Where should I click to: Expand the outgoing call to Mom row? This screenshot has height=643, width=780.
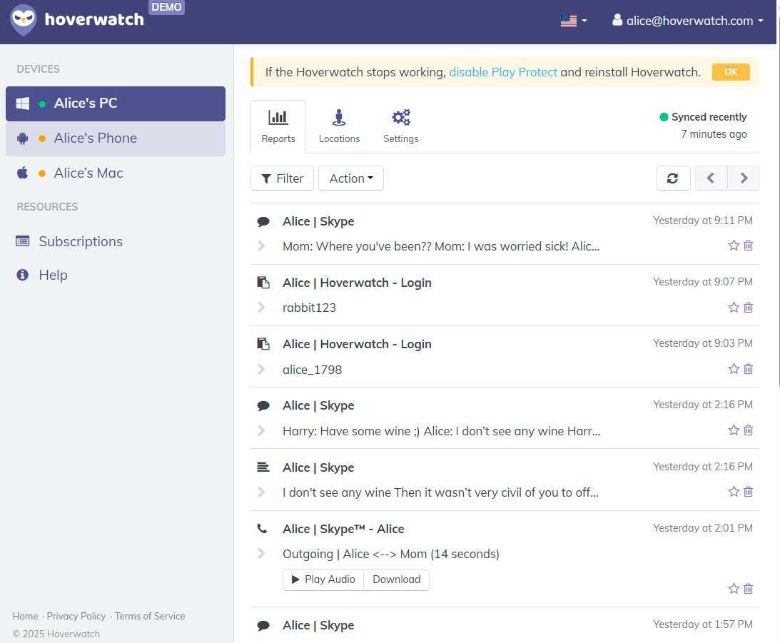coord(261,554)
